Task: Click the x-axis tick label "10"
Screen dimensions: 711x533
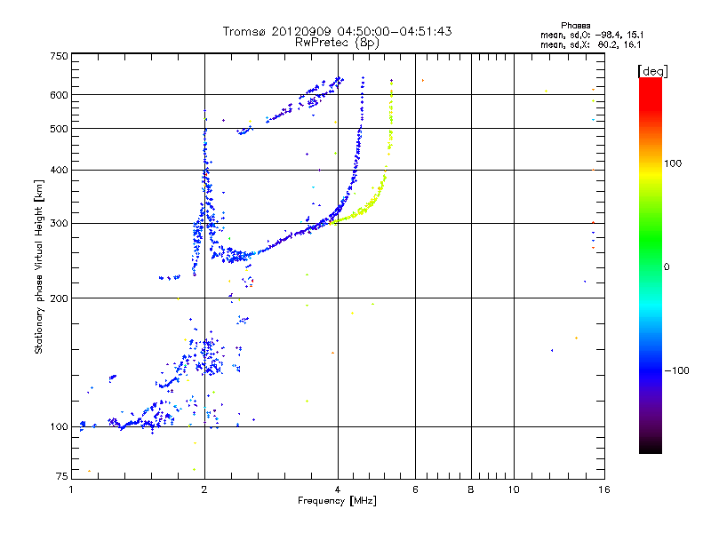Action: pyautogui.click(x=514, y=489)
